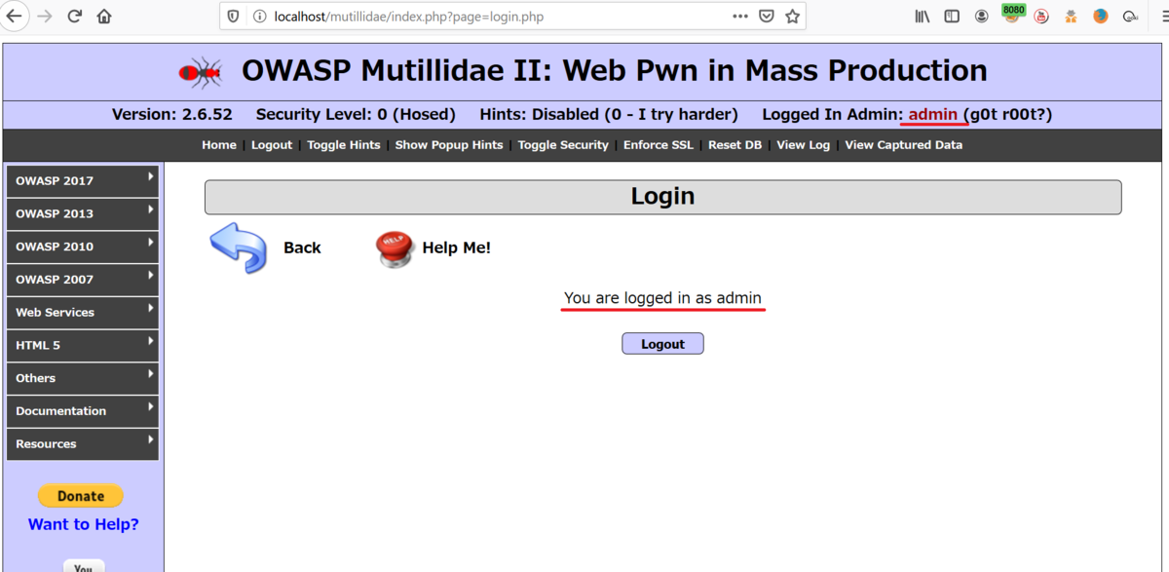Expand the Documentation sidebar menu
Image resolution: width=1169 pixels, height=572 pixels.
[83, 411]
